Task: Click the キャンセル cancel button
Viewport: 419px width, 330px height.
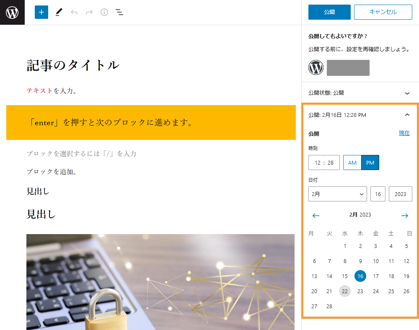Action: pos(383,12)
